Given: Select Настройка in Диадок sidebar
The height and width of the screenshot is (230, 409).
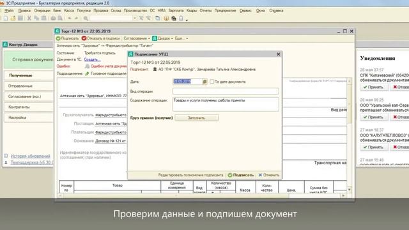Looking at the screenshot, I should [x=29, y=118].
